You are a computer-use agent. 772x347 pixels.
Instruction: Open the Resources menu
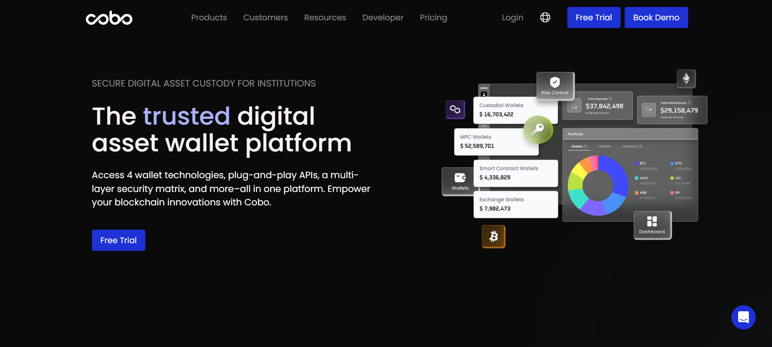[325, 17]
